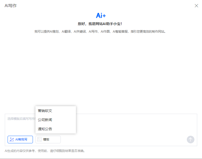Click the send up-arrow button

191,140
